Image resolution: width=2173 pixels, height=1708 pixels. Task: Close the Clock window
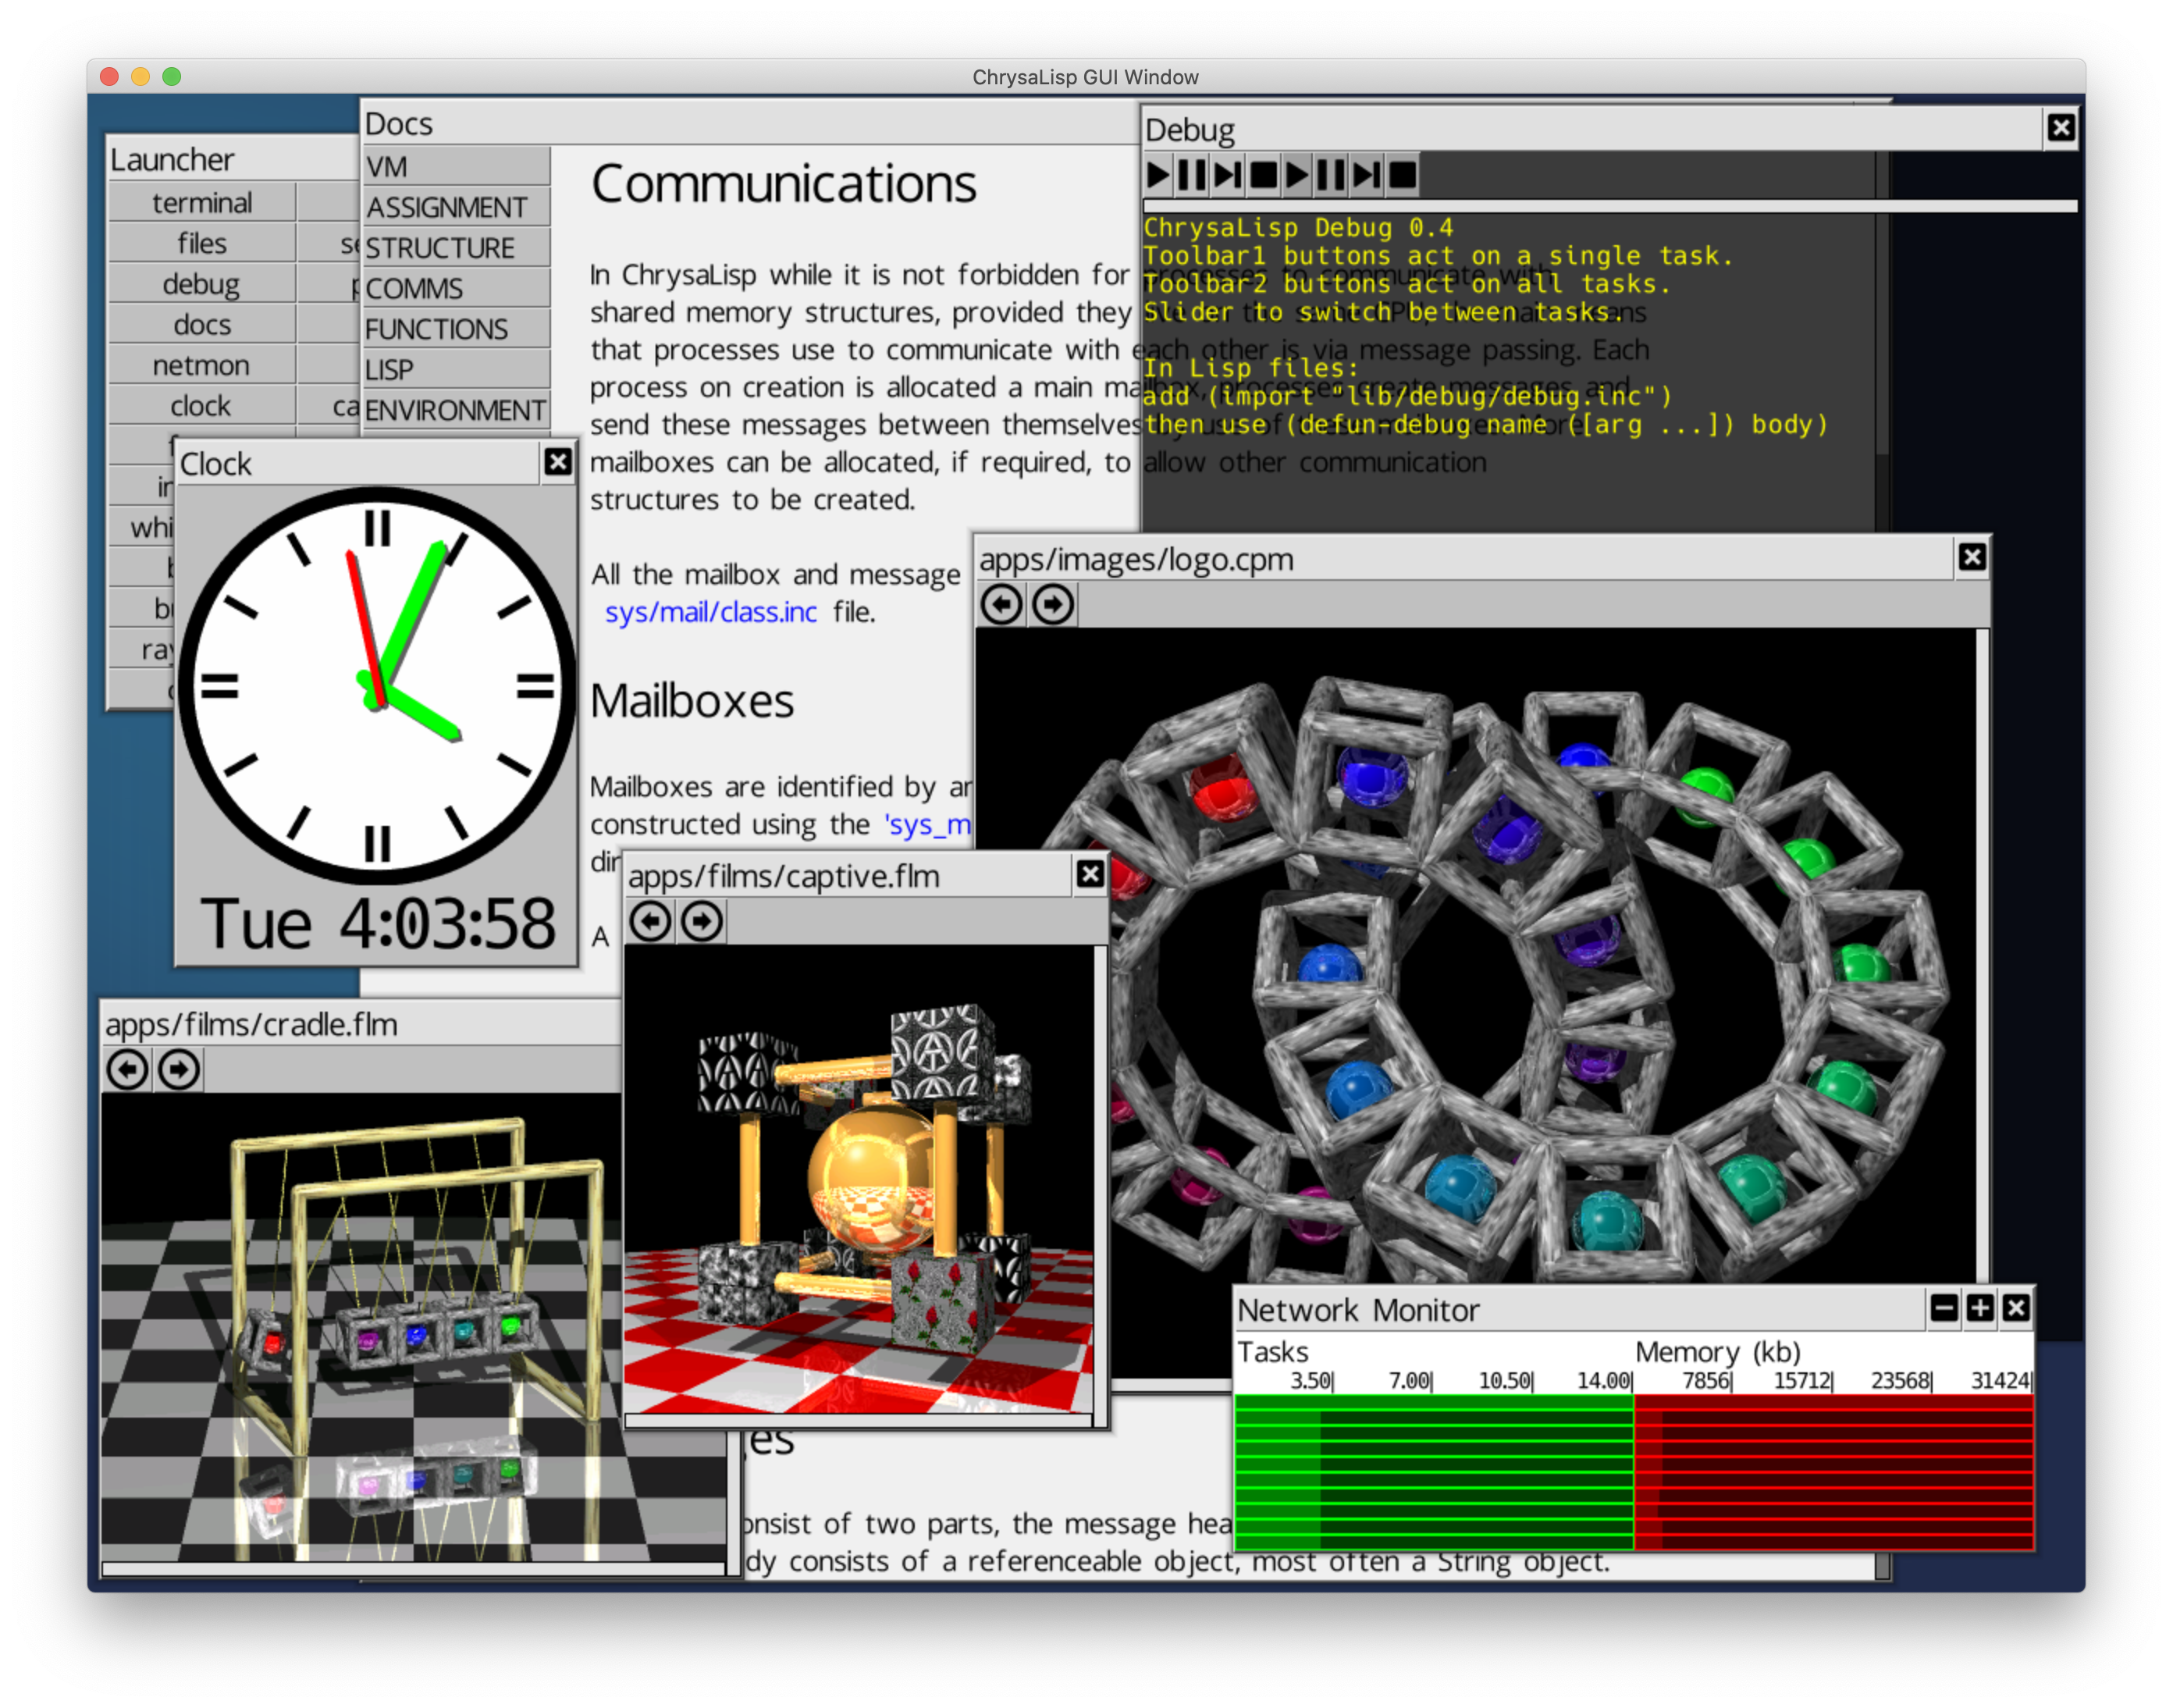(558, 462)
